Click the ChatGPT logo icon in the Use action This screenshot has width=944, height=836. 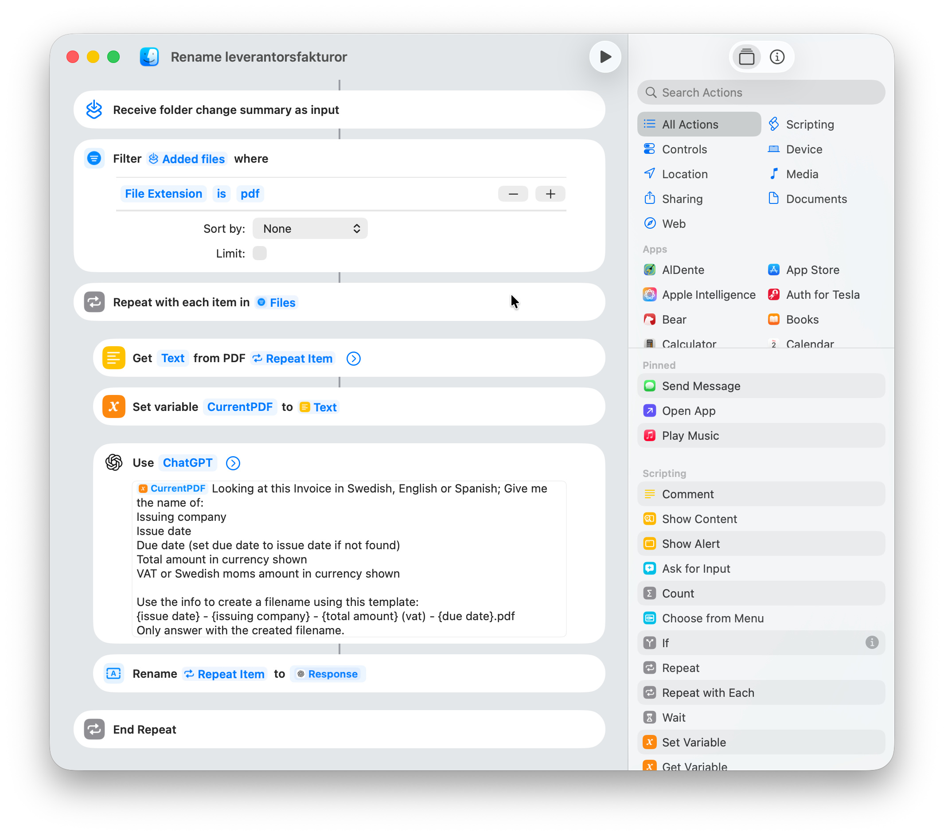point(113,462)
